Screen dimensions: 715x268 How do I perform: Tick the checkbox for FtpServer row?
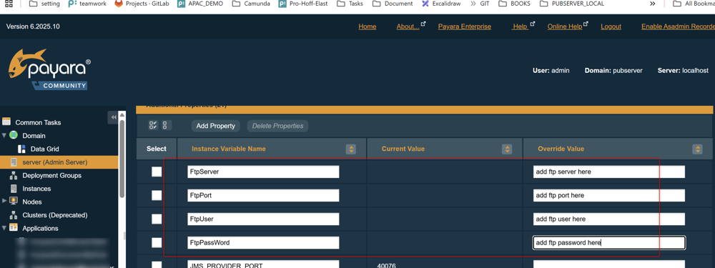click(x=157, y=172)
